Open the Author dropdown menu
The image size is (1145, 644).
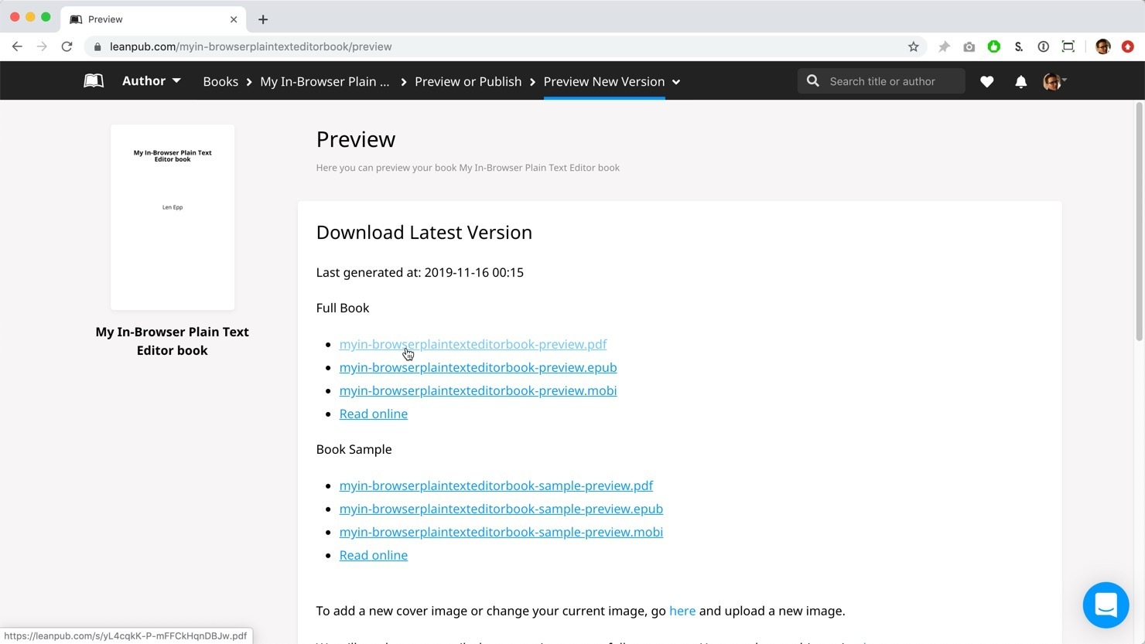coord(151,81)
